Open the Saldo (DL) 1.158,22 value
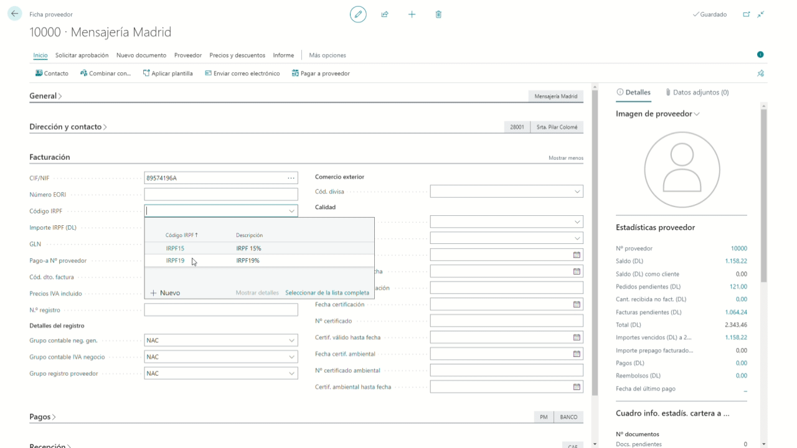Viewport: 797px width, 448px height. pyautogui.click(x=736, y=261)
